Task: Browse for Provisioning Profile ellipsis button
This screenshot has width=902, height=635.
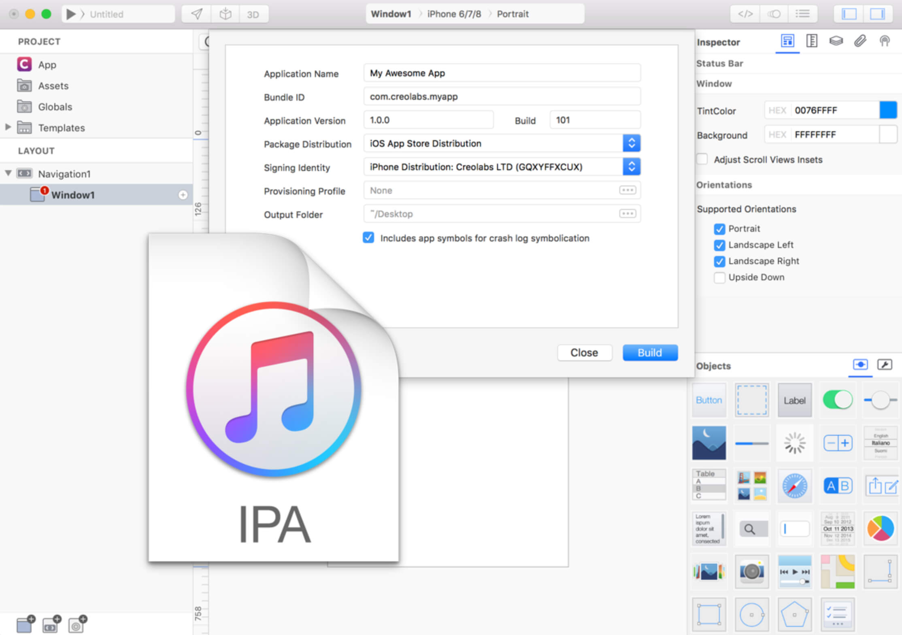Action: click(x=628, y=190)
